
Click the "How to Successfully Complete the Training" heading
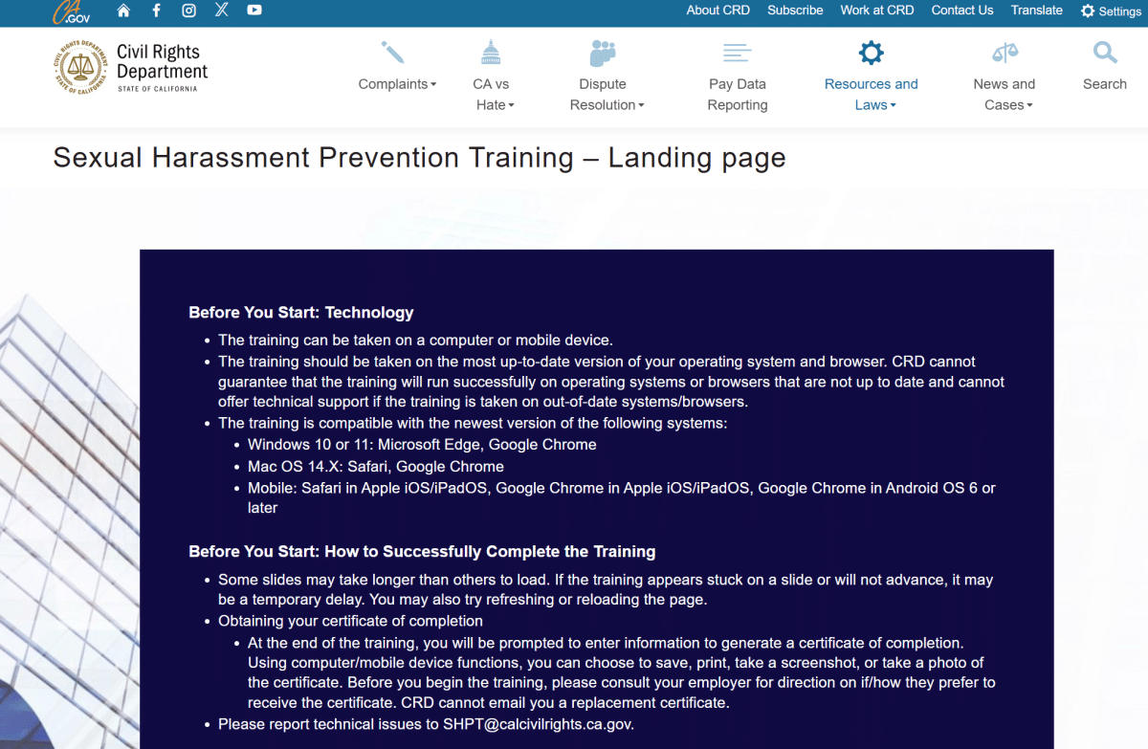tap(422, 552)
